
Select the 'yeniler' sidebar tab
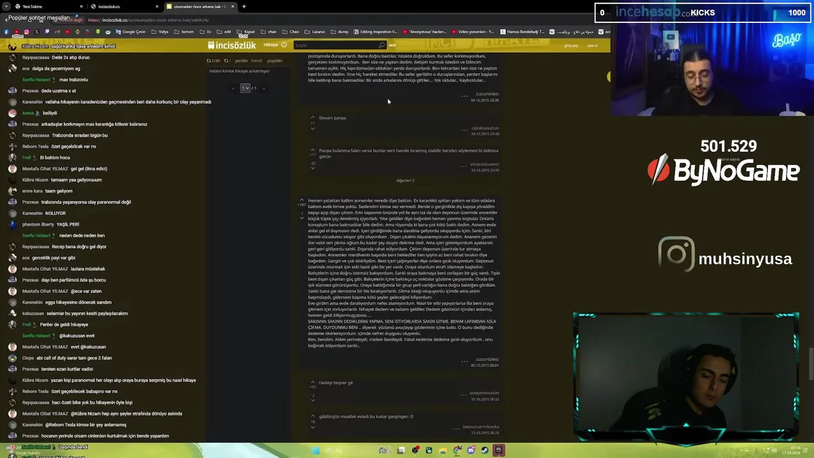pos(242,60)
